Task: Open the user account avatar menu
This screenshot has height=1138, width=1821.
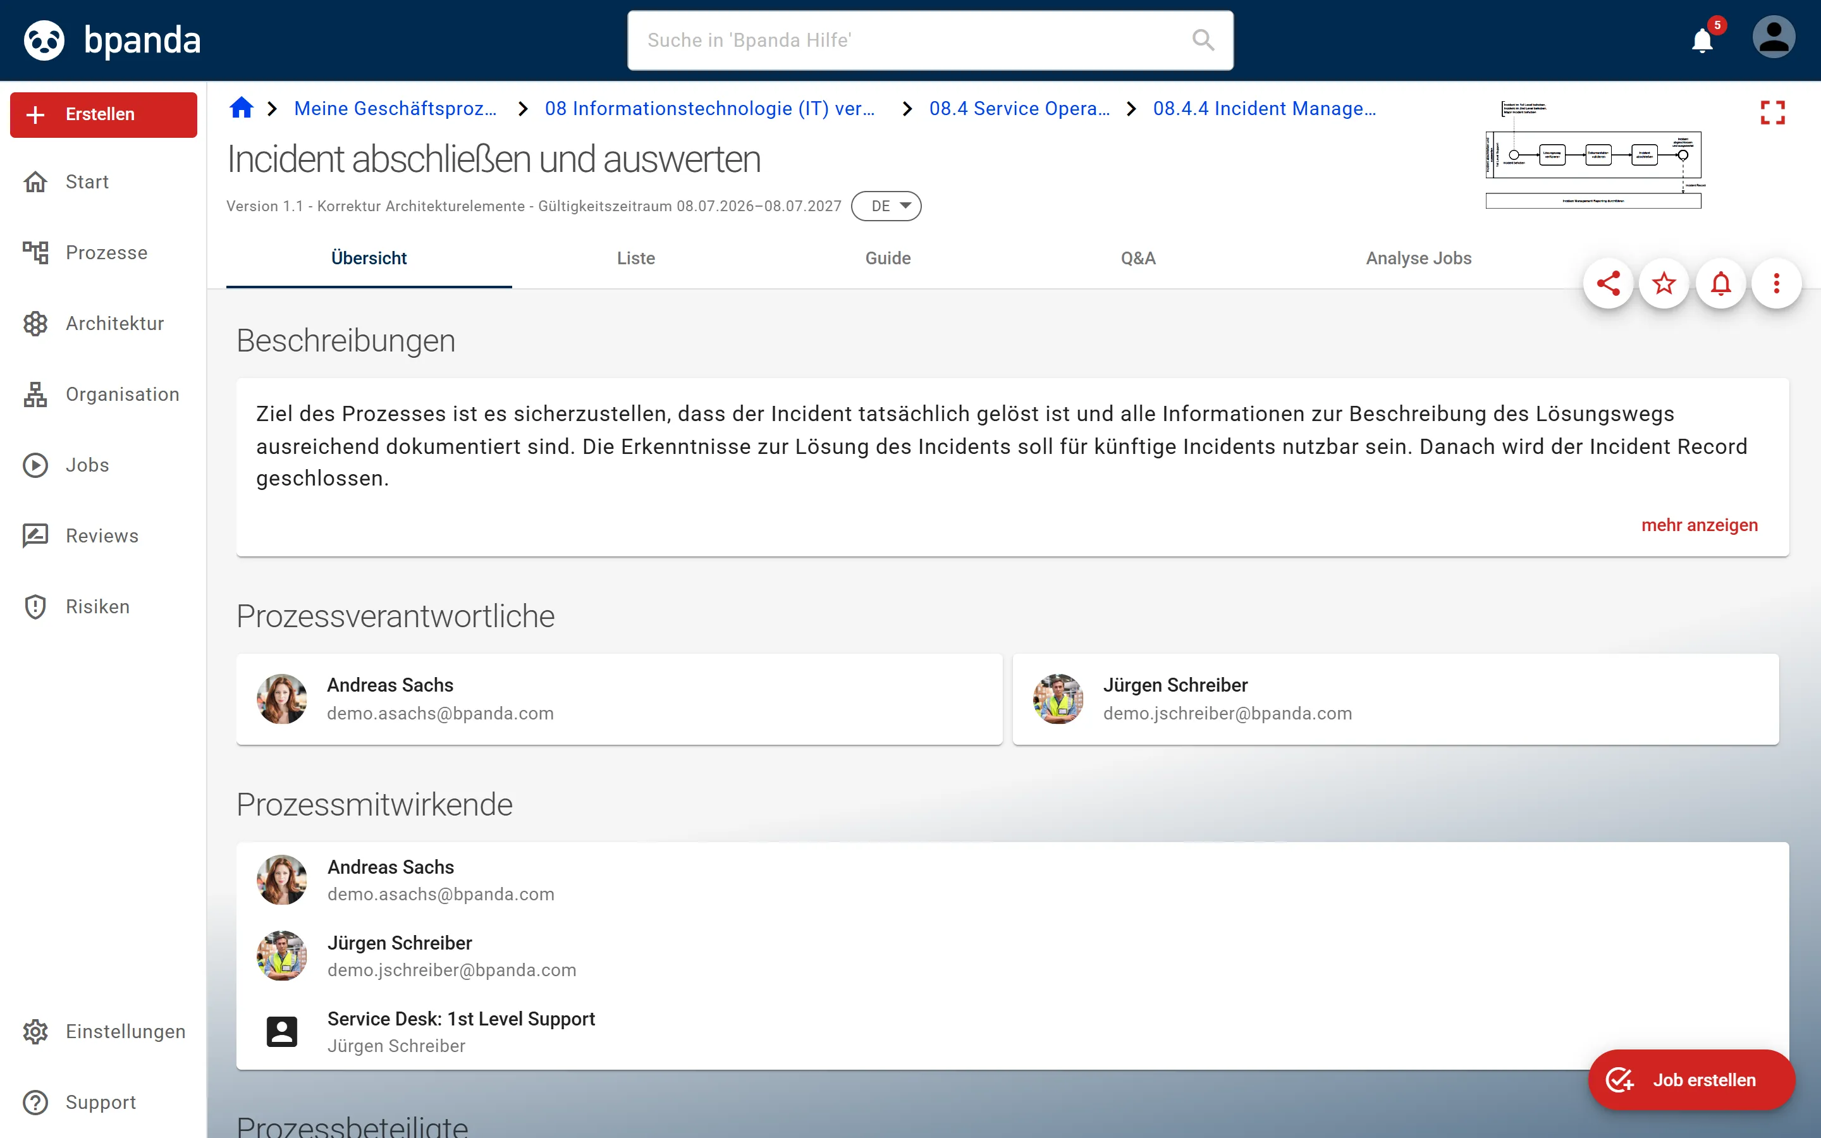Action: [1774, 38]
